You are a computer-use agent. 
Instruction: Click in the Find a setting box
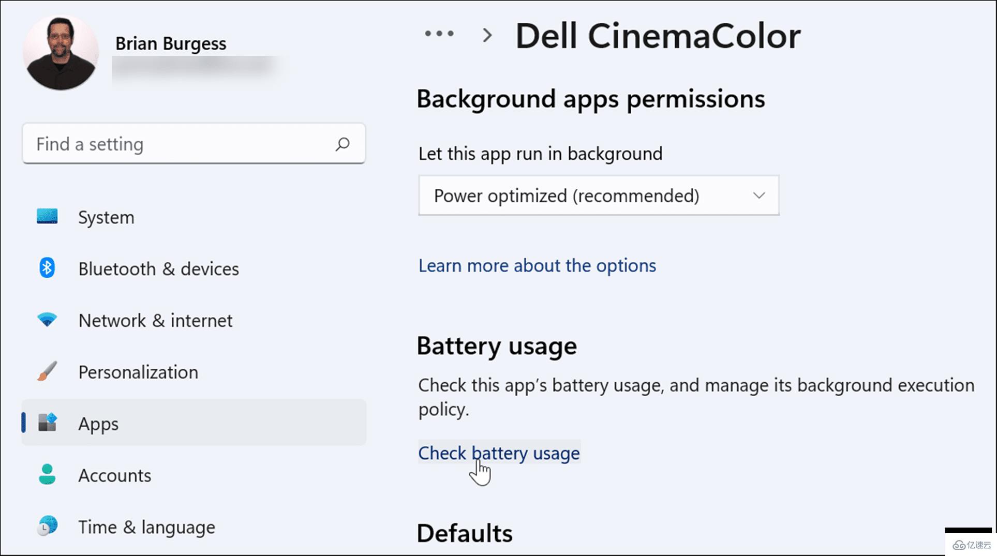click(x=194, y=144)
